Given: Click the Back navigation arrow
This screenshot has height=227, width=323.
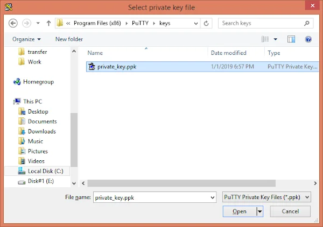Looking at the screenshot, I should [13, 23].
